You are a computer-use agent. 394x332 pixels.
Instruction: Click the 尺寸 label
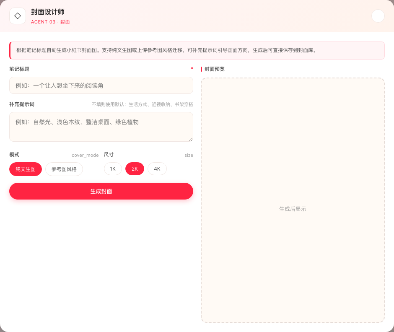pyautogui.click(x=109, y=155)
